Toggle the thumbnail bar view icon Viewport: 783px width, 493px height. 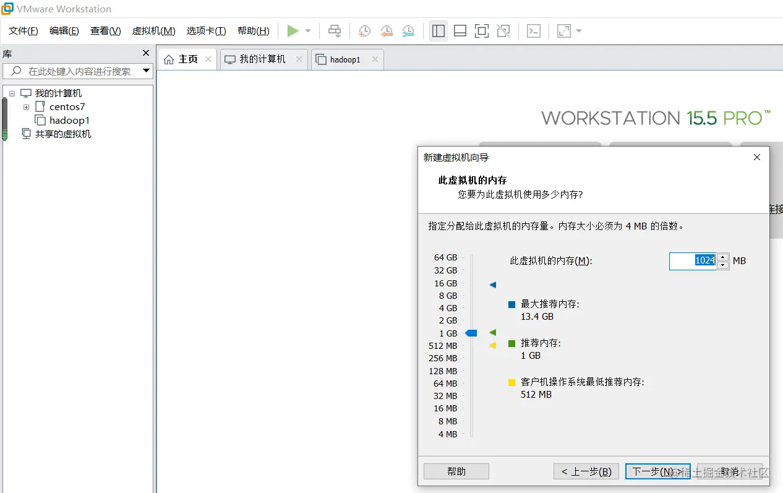coord(460,31)
